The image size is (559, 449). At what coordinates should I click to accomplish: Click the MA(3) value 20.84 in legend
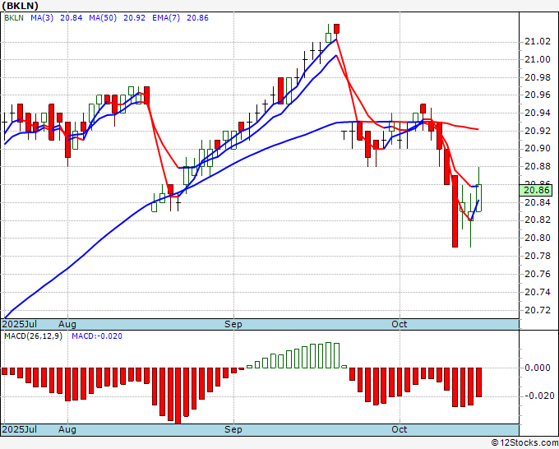(x=72, y=18)
